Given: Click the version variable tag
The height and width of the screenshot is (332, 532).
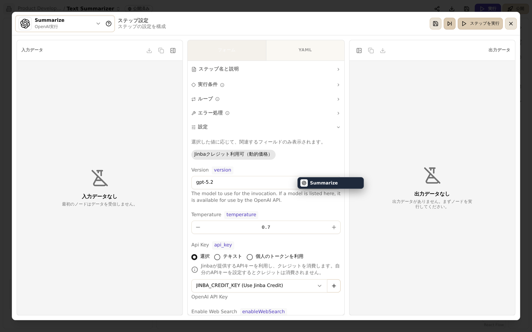Looking at the screenshot, I should (222, 170).
